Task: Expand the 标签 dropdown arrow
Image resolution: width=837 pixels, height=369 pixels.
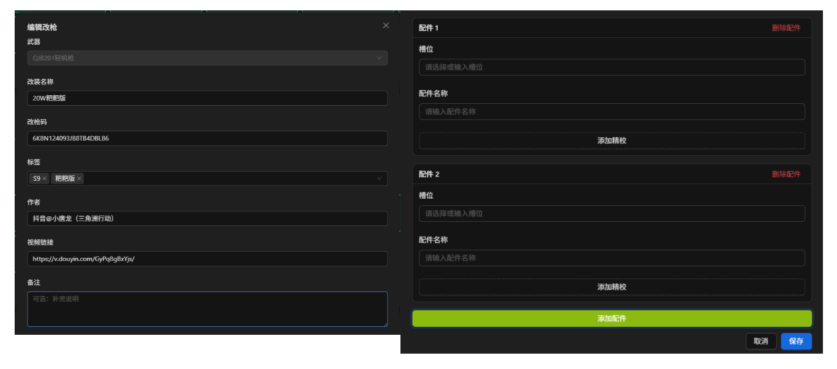Action: click(380, 178)
